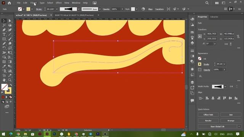Open the Align link in control bar
Screen dimensions: 244x137
click(x=150, y=9)
